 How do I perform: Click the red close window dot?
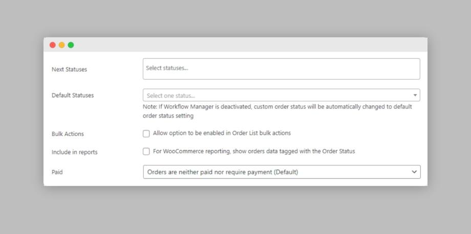click(53, 45)
